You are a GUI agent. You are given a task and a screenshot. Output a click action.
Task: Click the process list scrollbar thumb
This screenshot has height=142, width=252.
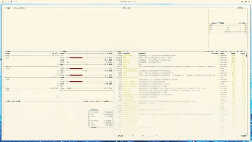[246, 56]
